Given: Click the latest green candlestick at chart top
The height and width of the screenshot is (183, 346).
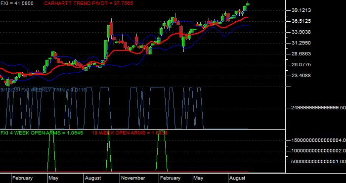Looking at the screenshot, I should point(248,4).
